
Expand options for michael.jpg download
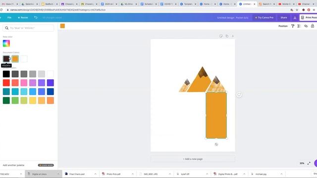[x=281, y=174]
